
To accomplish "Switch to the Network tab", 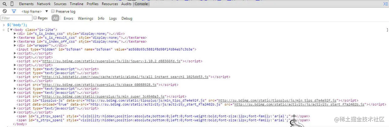I will coord(44,4).
